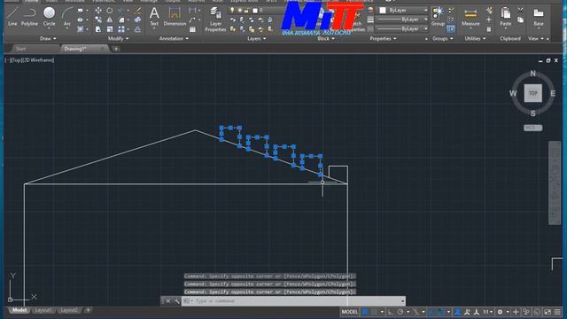Screen dimensions: 567x319
Task: Expand the Layers panel
Action: point(257,38)
